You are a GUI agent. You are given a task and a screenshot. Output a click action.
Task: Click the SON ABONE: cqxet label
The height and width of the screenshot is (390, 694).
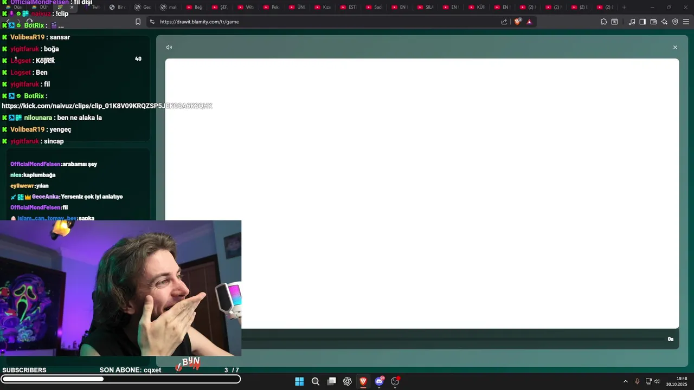click(x=130, y=370)
